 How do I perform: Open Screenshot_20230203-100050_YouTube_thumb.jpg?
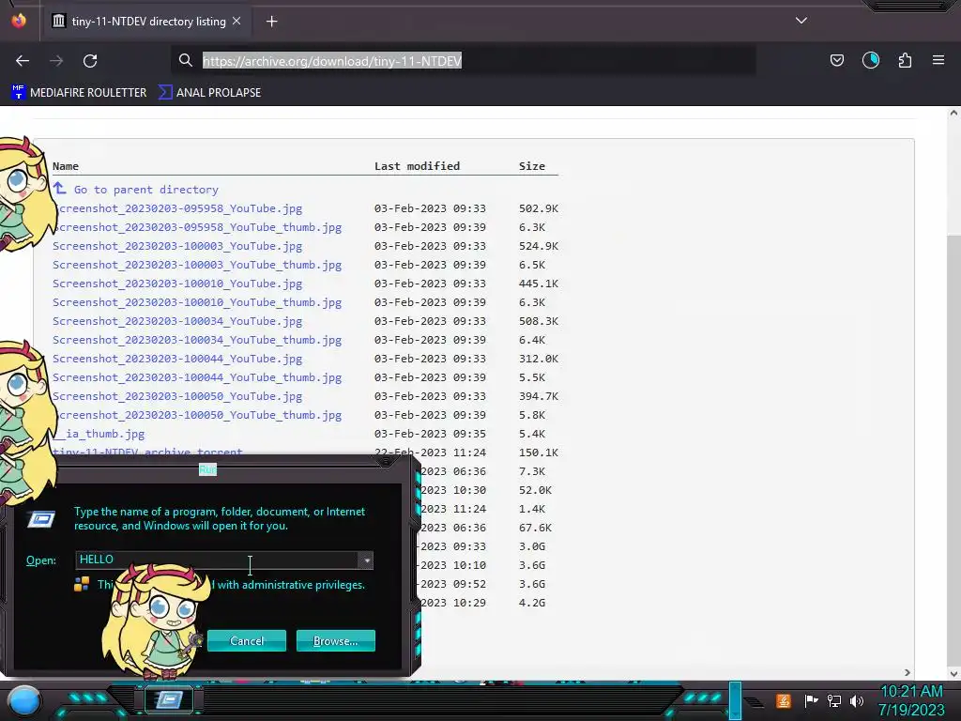[197, 415]
